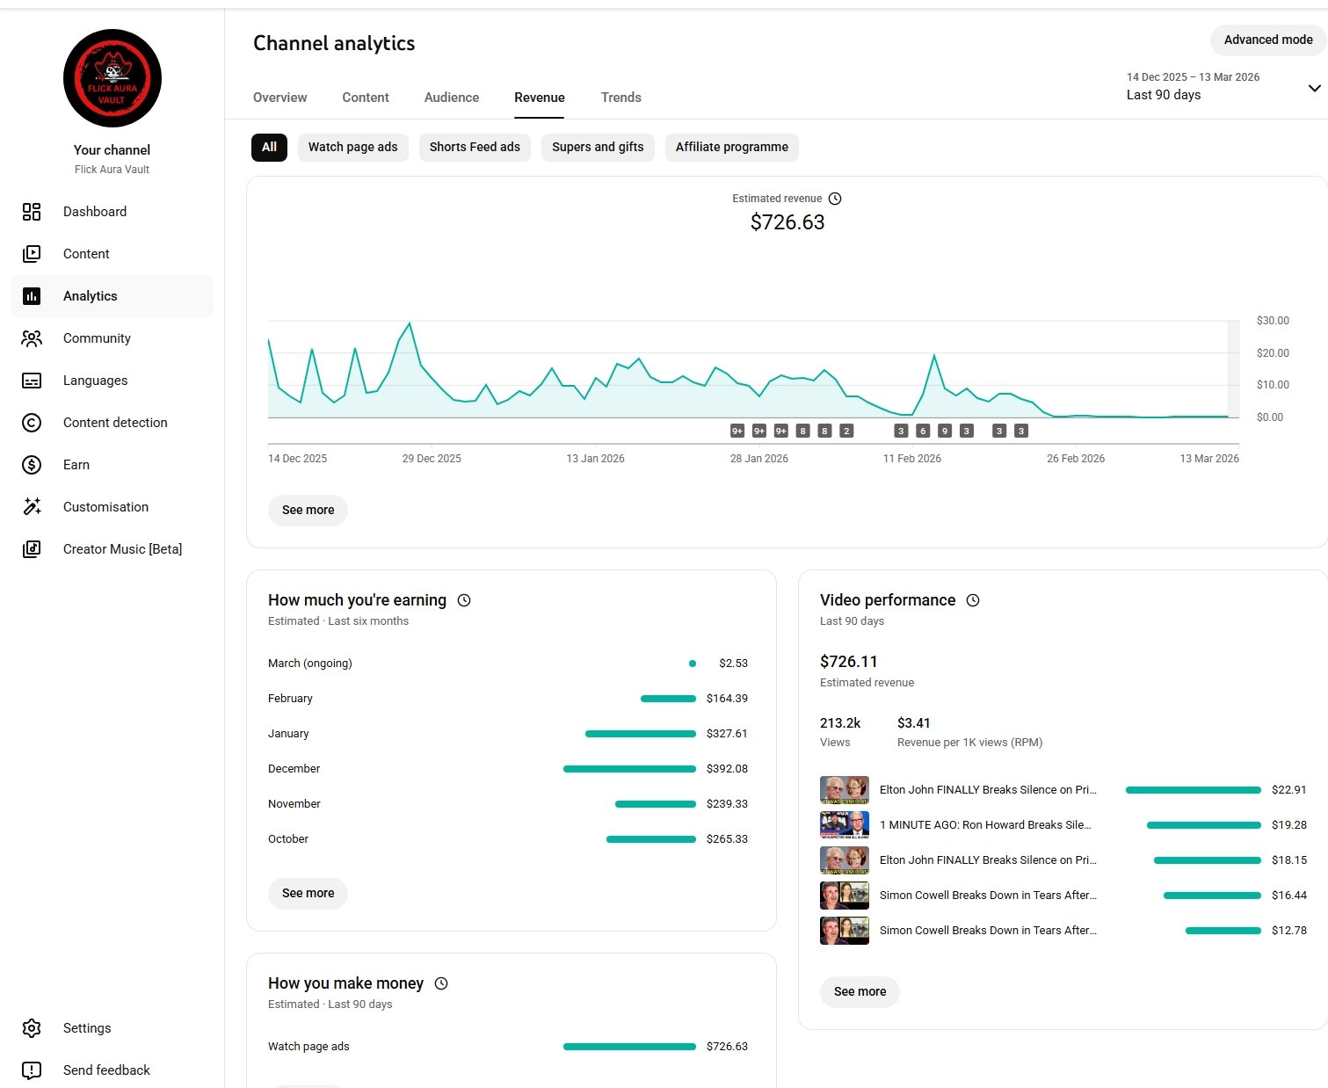Click the Dashboard icon in sidebar
The image size is (1328, 1088).
pyautogui.click(x=32, y=212)
